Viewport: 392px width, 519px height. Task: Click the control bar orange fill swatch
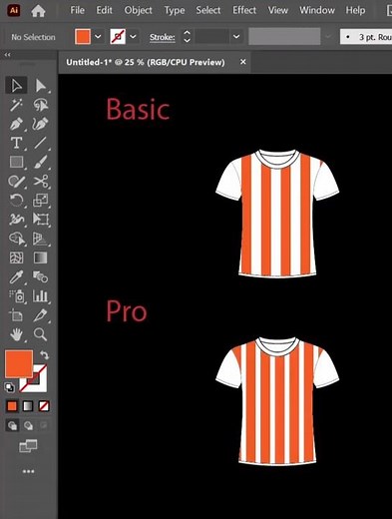coord(83,36)
